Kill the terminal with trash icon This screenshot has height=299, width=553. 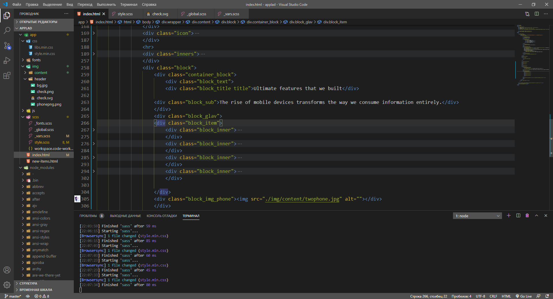527,216
